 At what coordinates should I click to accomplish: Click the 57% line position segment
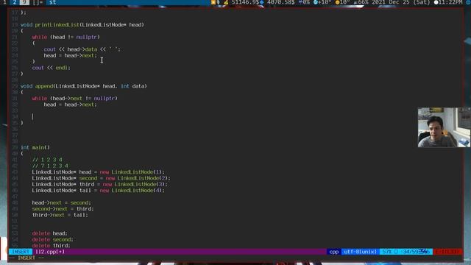[x=406, y=252]
